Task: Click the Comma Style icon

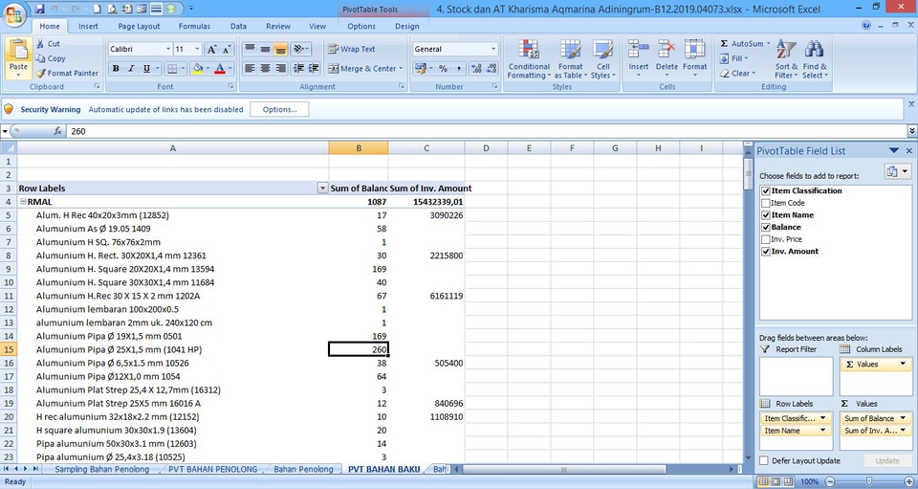Action: pyautogui.click(x=458, y=69)
